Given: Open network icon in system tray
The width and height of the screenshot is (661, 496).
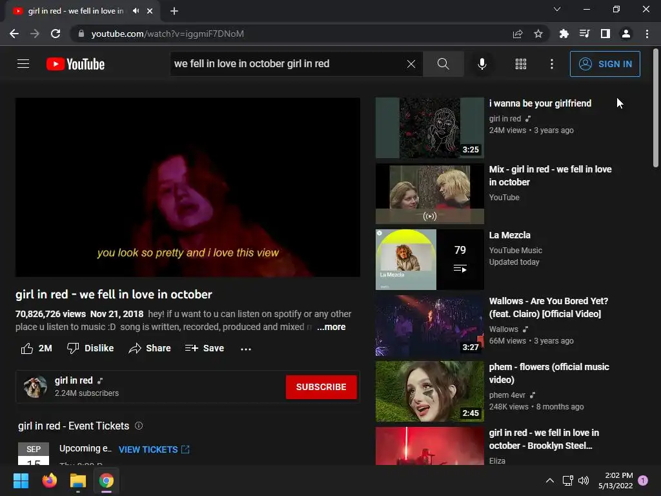Looking at the screenshot, I should tap(568, 480).
